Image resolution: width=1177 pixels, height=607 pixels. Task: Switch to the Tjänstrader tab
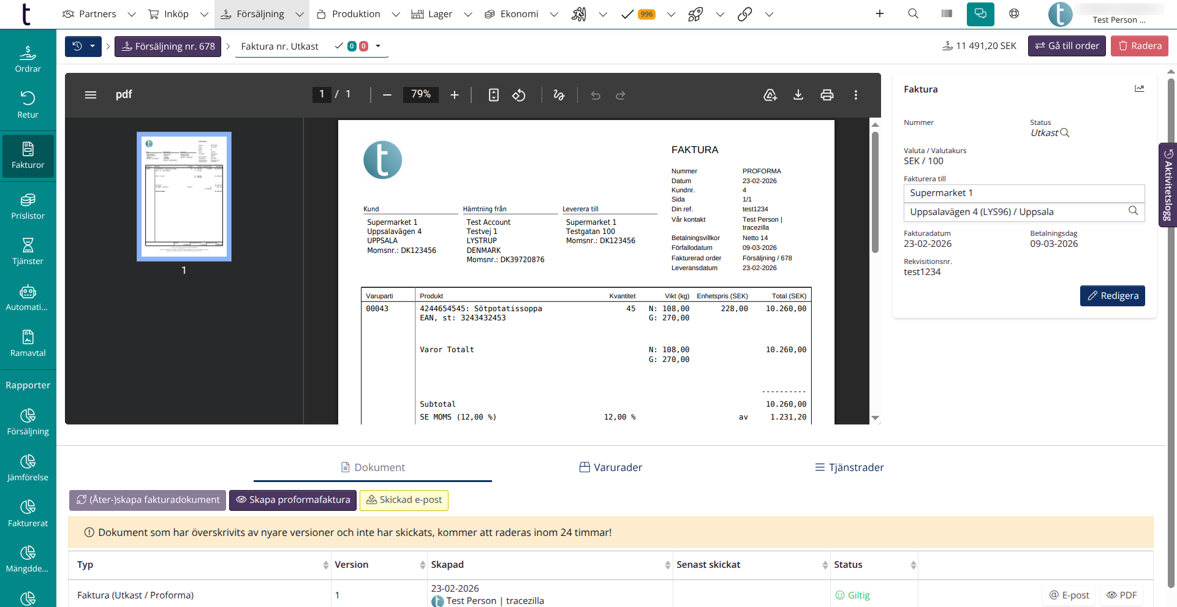[x=849, y=467]
